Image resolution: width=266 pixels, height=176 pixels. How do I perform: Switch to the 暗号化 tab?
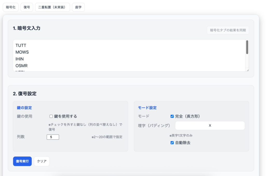click(11, 7)
